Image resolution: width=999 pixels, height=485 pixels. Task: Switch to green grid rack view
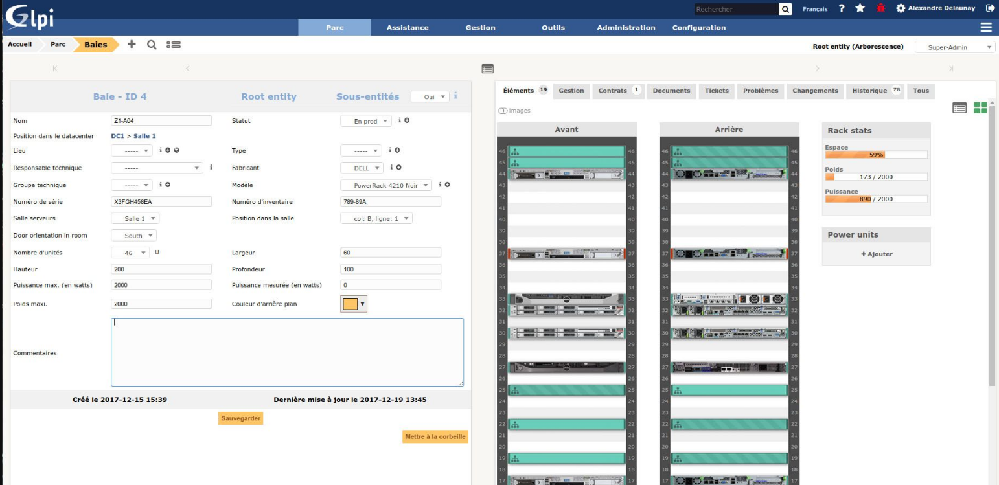[x=980, y=108]
